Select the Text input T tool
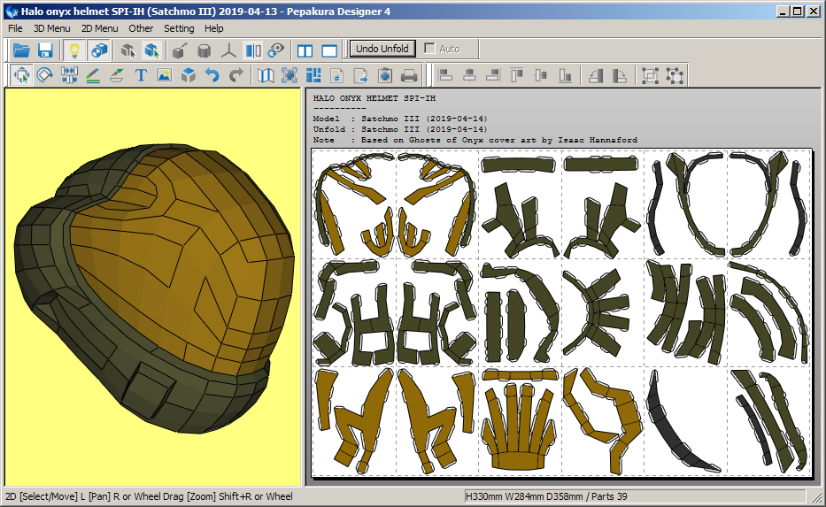This screenshot has width=826, height=507. (x=141, y=75)
